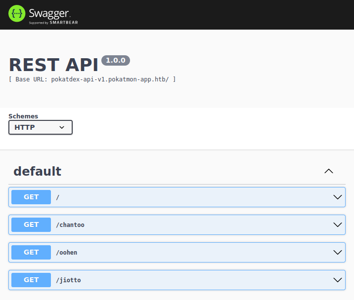Expand the root / endpoint using its arrow
This screenshot has width=354, height=300.
338,197
